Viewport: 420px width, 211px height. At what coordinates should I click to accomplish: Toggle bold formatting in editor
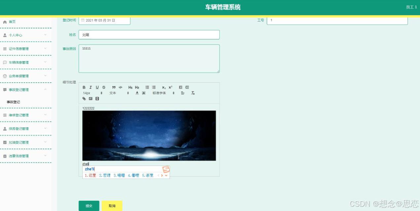(84, 87)
